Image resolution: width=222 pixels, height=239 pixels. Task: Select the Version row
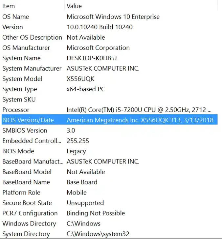click(x=13, y=27)
